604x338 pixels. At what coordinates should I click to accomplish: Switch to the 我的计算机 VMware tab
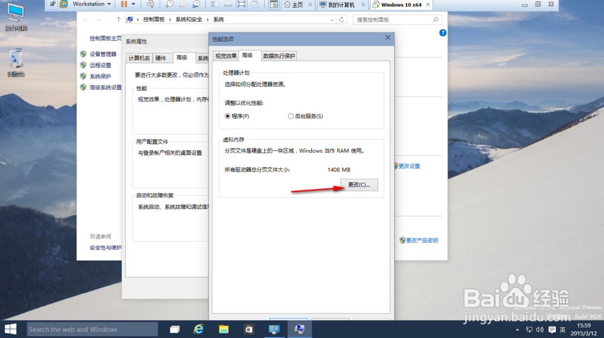coord(338,5)
